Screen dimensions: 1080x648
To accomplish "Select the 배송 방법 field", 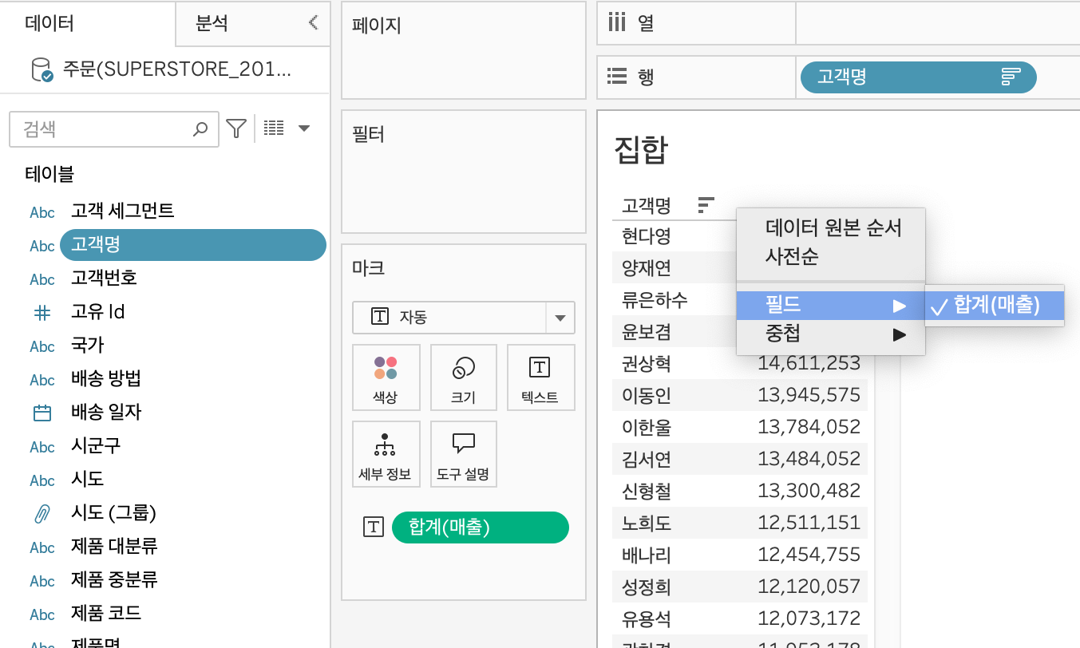I will coord(106,379).
